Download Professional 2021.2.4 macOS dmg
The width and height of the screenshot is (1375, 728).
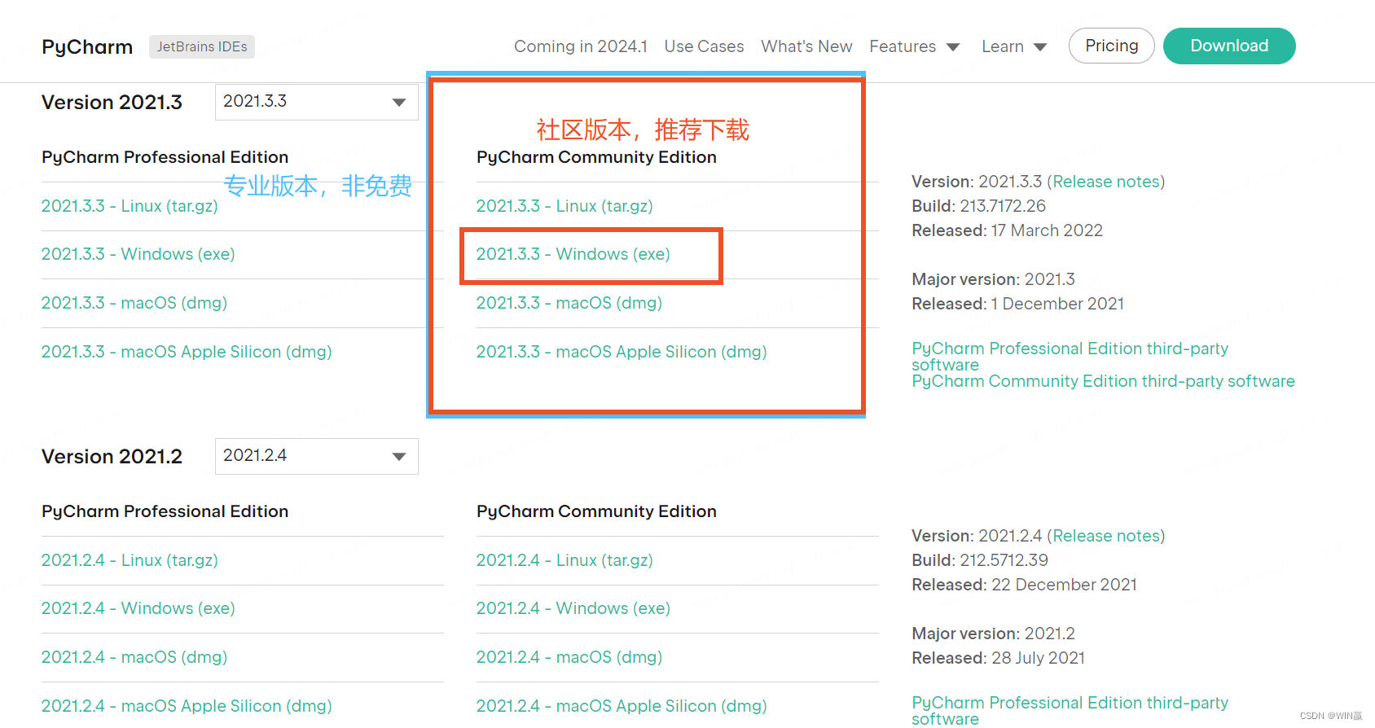pos(134,657)
